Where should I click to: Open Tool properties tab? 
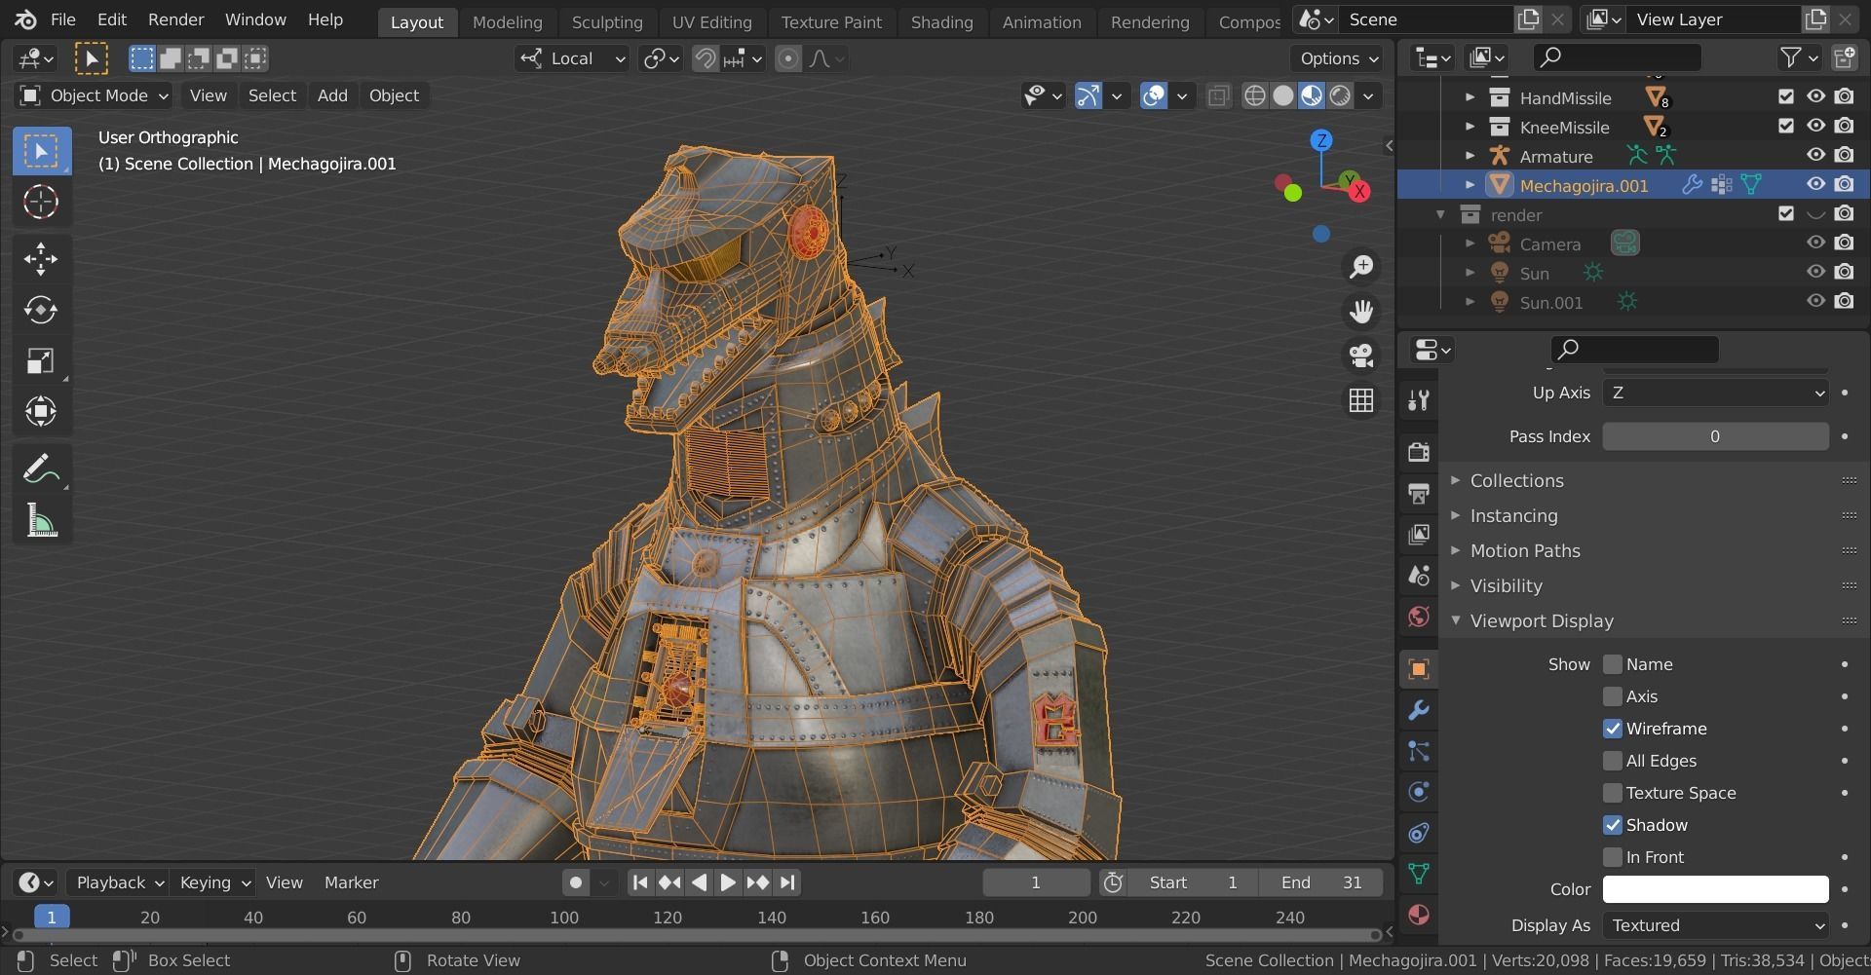click(x=1419, y=400)
